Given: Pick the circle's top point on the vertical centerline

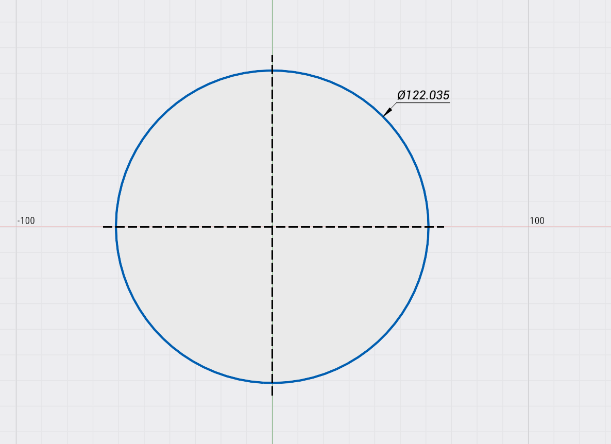Looking at the screenshot, I should 272,70.
